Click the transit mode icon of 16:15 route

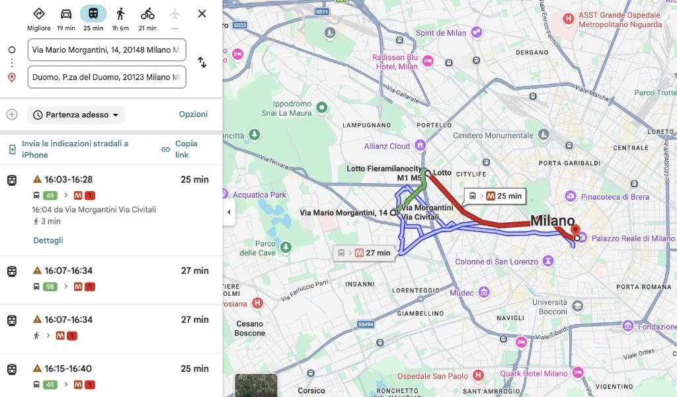point(12,370)
